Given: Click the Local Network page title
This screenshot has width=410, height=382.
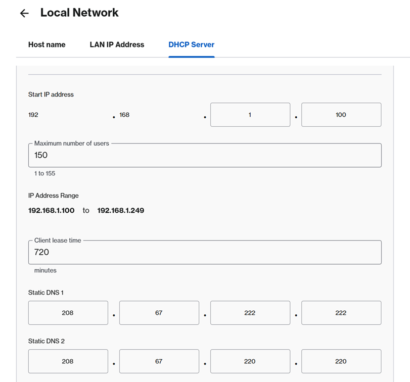Looking at the screenshot, I should [x=79, y=13].
